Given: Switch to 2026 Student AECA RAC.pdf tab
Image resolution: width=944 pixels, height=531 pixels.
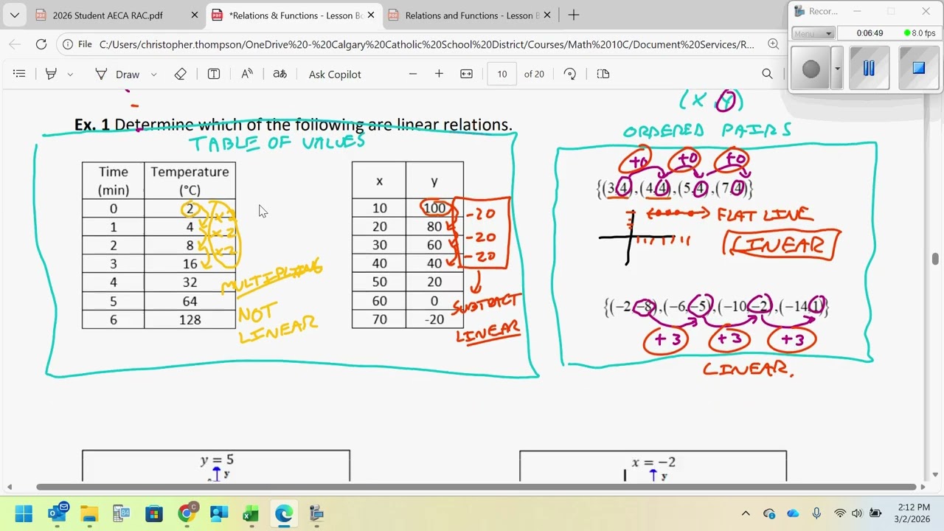Looking at the screenshot, I should 108,15.
